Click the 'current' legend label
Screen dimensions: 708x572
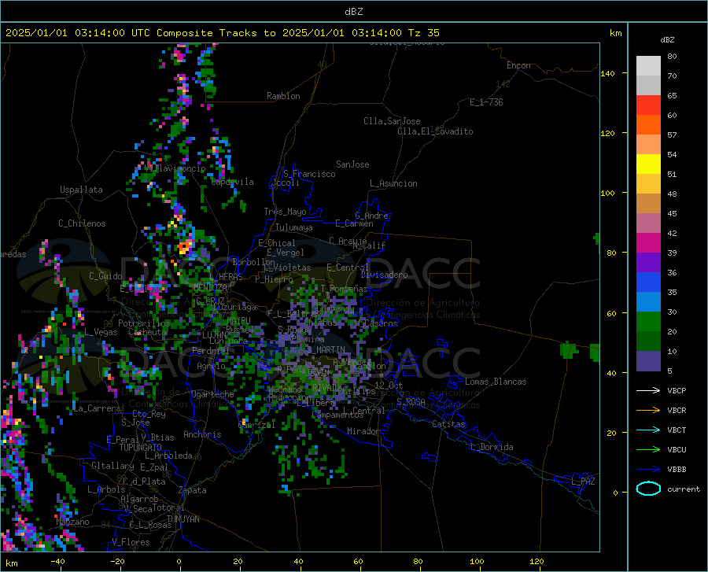(684, 489)
